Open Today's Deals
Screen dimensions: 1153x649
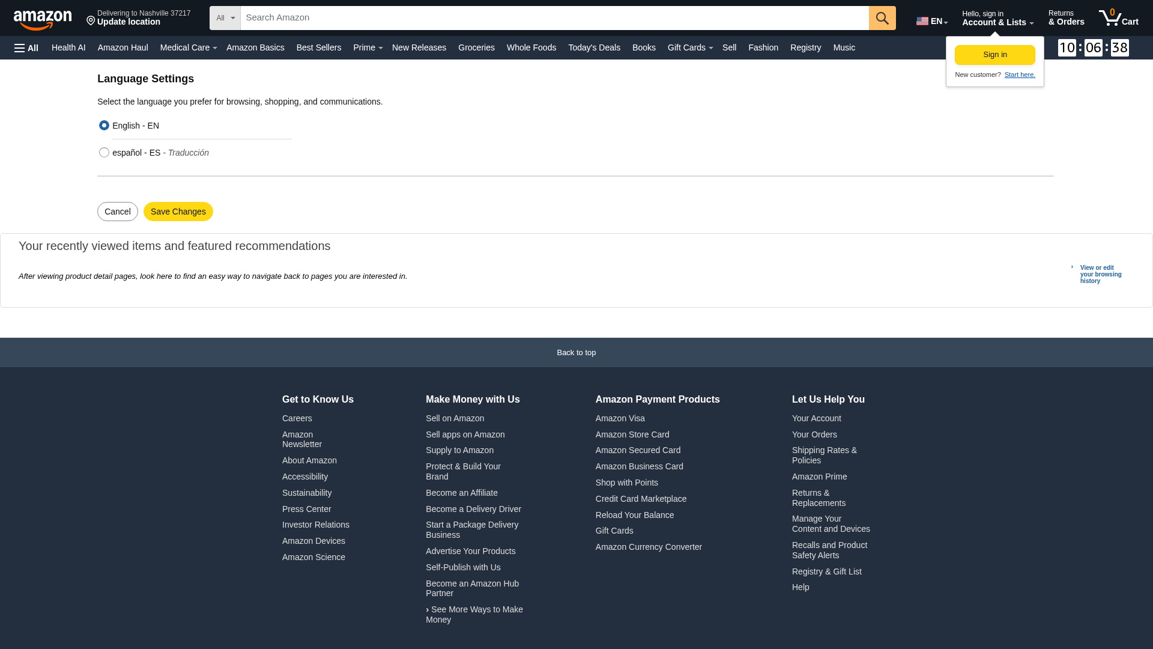pyautogui.click(x=594, y=47)
